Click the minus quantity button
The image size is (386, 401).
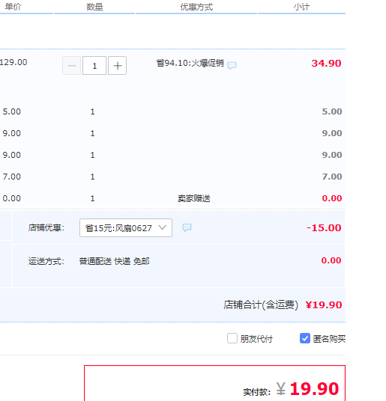71,66
